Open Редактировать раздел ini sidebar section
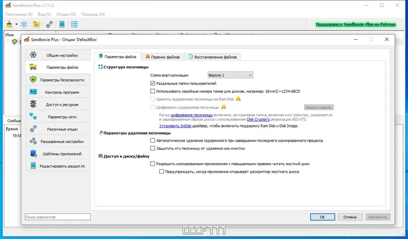 pos(58,166)
